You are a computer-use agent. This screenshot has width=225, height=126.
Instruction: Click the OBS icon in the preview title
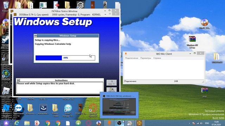click(104, 96)
